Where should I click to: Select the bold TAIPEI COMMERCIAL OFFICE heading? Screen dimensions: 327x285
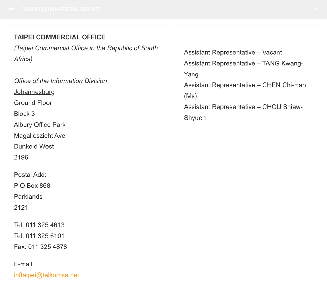coord(60,37)
